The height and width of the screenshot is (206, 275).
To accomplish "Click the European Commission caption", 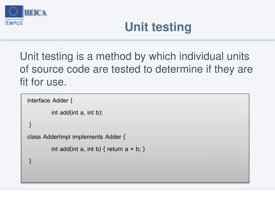I will [14, 19].
